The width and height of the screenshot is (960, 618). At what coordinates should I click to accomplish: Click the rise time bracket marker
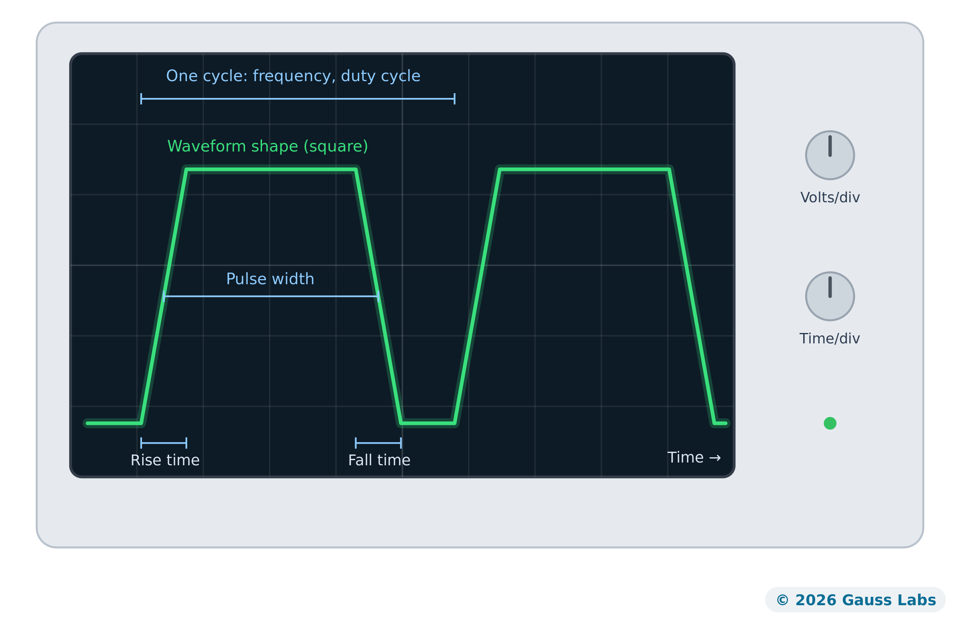[164, 443]
